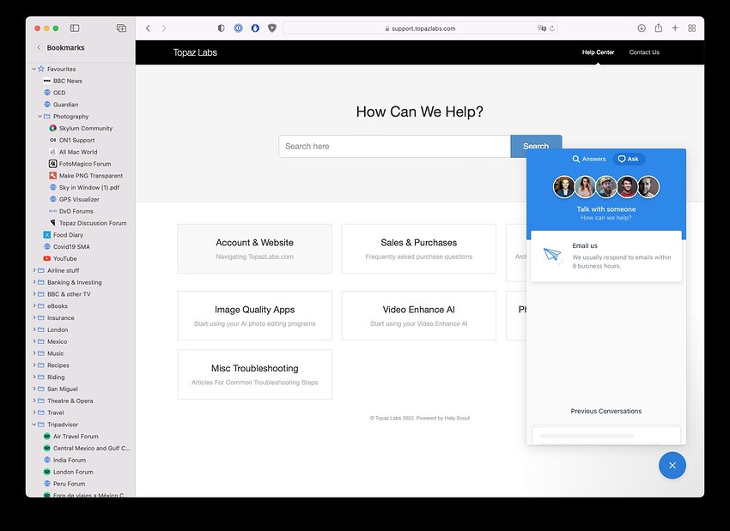Collapse the Photography folder
Viewport: 730px width, 531px height.
40,117
